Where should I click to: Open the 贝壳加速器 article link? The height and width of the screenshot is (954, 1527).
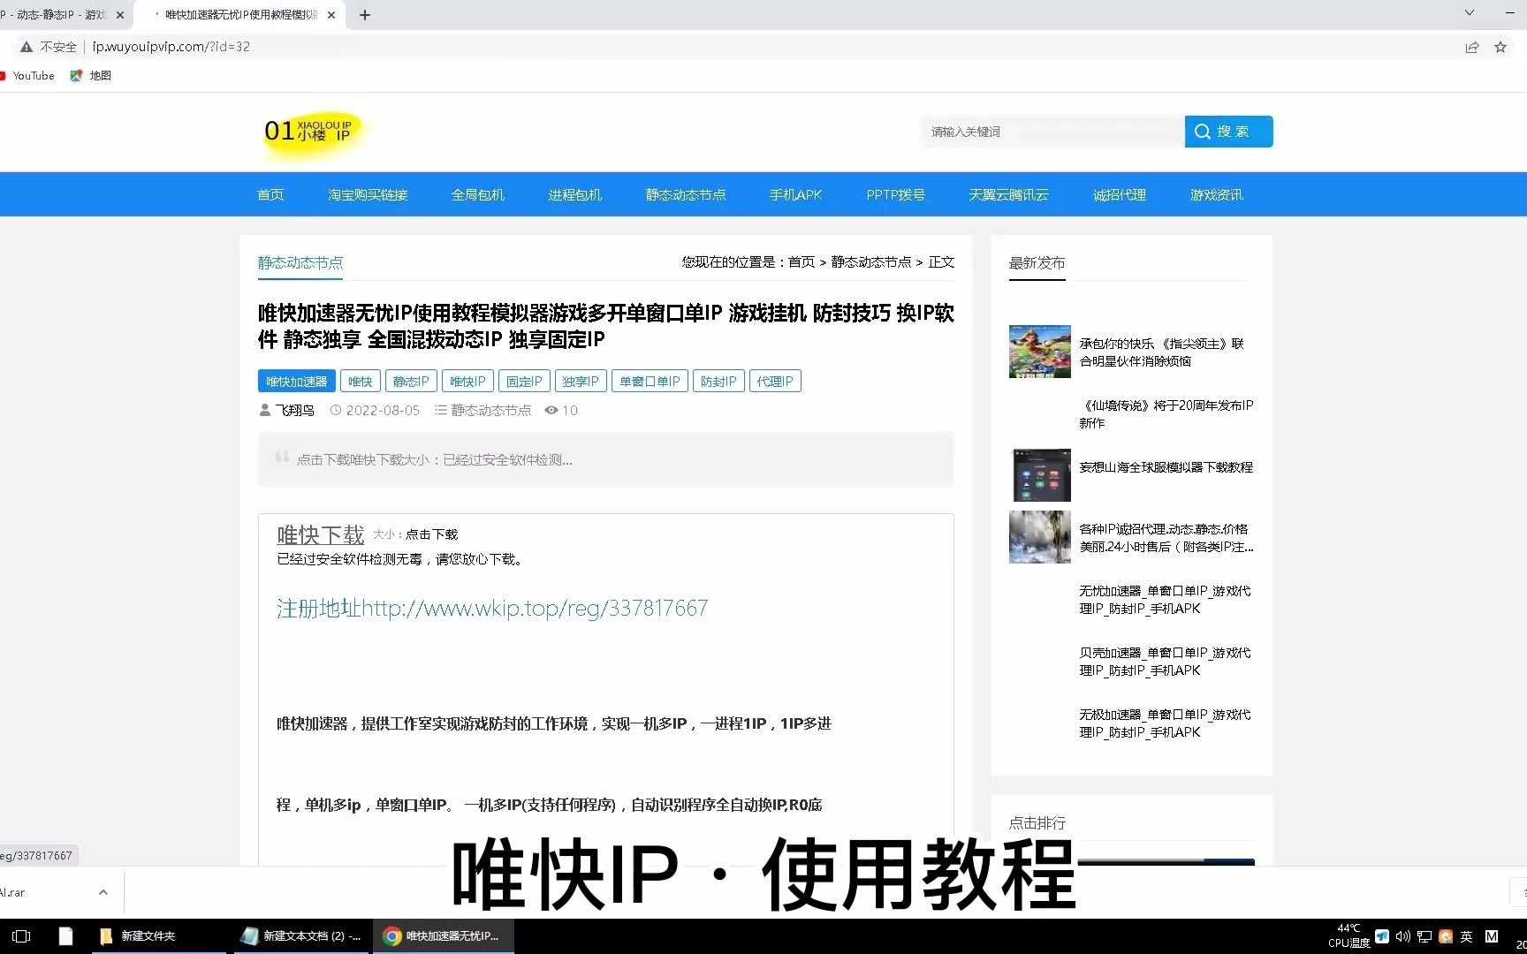tap(1165, 661)
